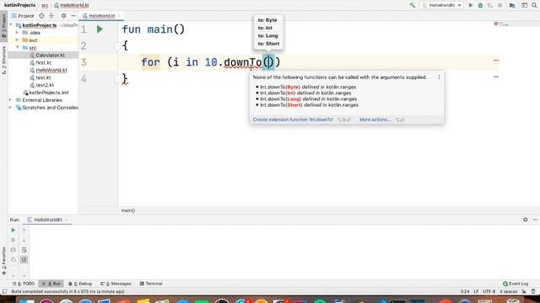The width and height of the screenshot is (540, 303).
Task: Expand the .idea folder
Action: (x=17, y=33)
